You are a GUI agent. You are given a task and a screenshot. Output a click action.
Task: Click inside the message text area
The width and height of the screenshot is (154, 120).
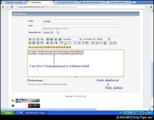[x=75, y=63]
